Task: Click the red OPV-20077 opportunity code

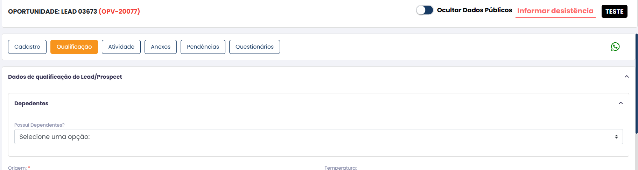Action: tap(119, 11)
